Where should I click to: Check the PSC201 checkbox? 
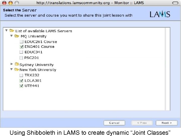click(x=21, y=58)
